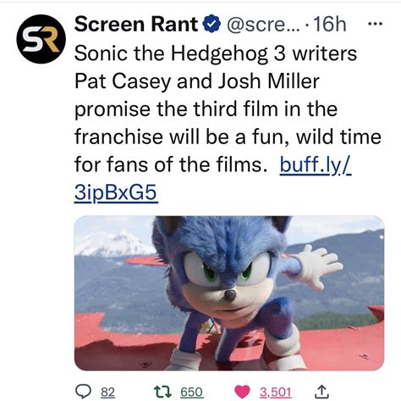The width and height of the screenshot is (401, 401).
Task: Like the tweet with the heart icon
Action: click(242, 392)
